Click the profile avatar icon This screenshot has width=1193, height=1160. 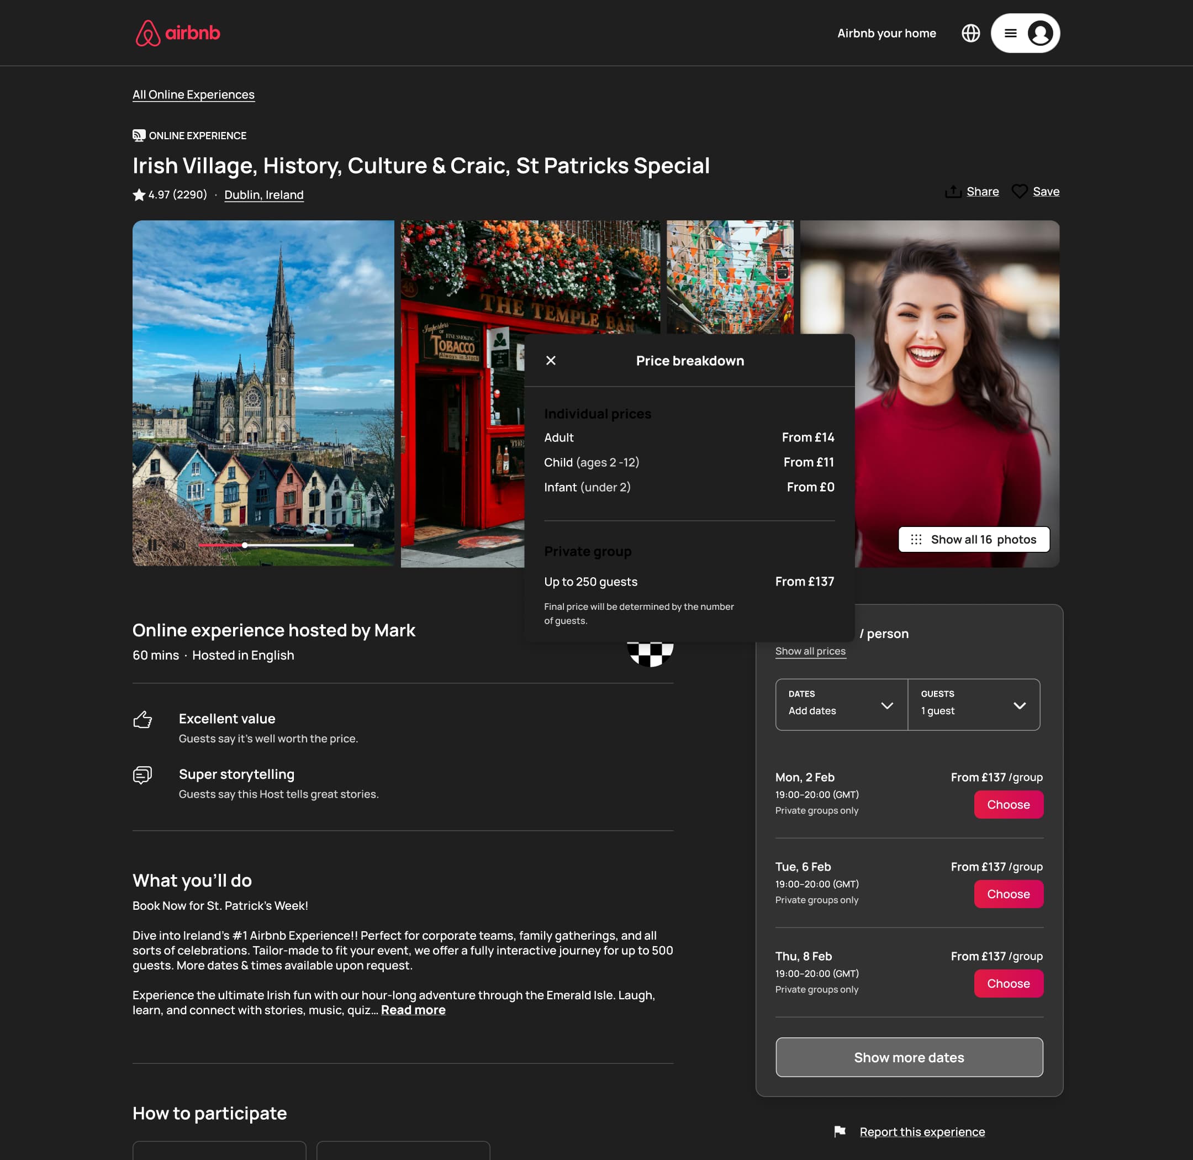pos(1040,33)
